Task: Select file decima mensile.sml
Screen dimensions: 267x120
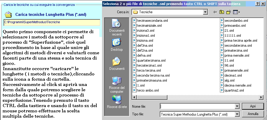Action: 236,85
